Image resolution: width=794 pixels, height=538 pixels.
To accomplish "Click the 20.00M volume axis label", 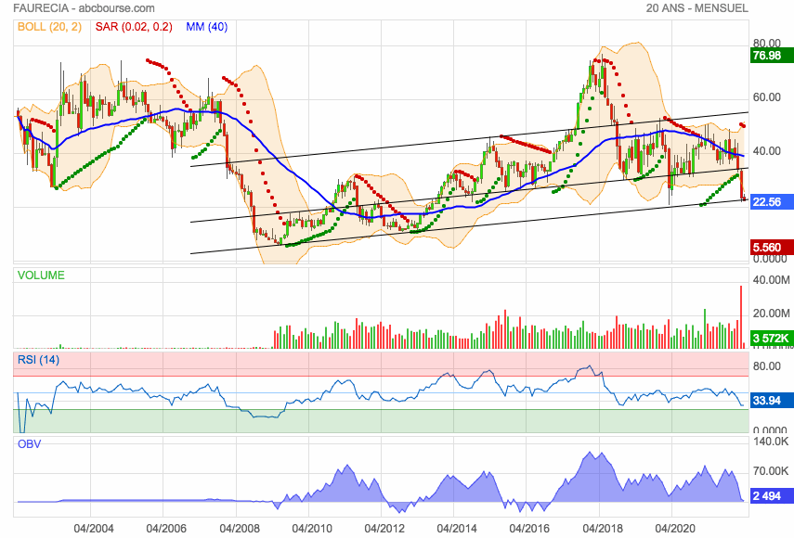I will pyautogui.click(x=771, y=314).
